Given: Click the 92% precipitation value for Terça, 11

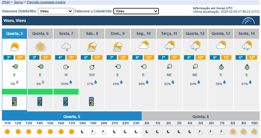Looking at the screenshot, I should pos(167,84).
